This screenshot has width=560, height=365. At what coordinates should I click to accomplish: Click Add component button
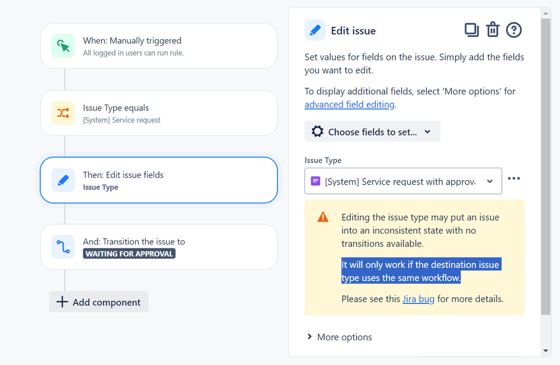99,302
